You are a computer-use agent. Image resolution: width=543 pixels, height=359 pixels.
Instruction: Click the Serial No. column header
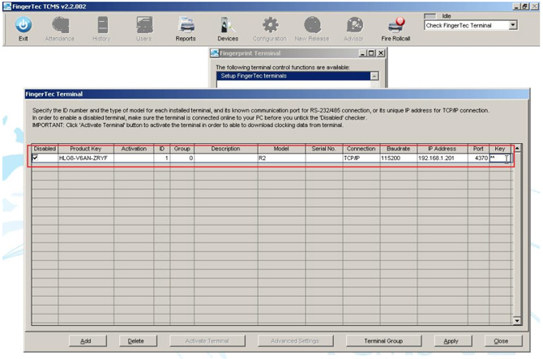[x=324, y=149]
